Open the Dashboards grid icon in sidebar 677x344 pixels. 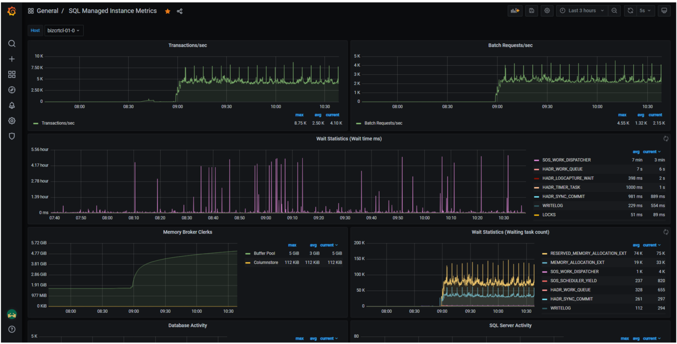(x=12, y=74)
